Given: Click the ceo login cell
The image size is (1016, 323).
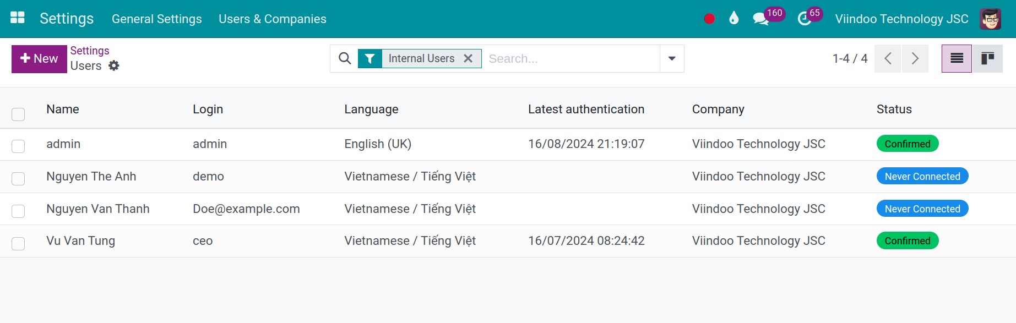Looking at the screenshot, I should 203,240.
